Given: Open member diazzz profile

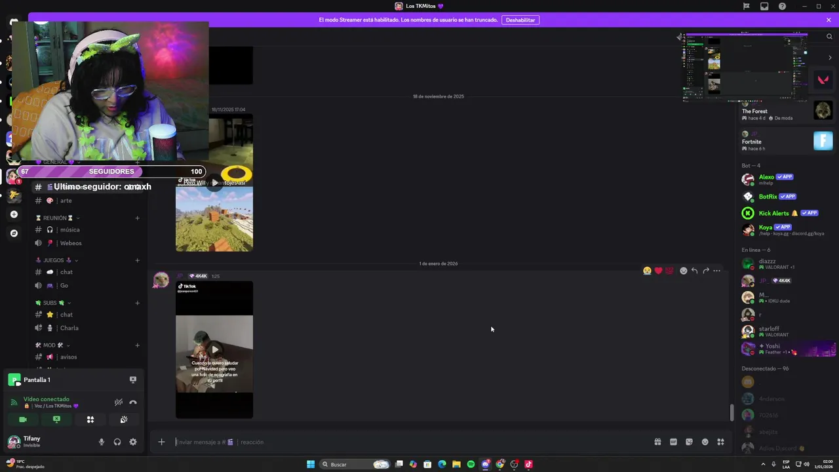Looking at the screenshot, I should [787, 264].
